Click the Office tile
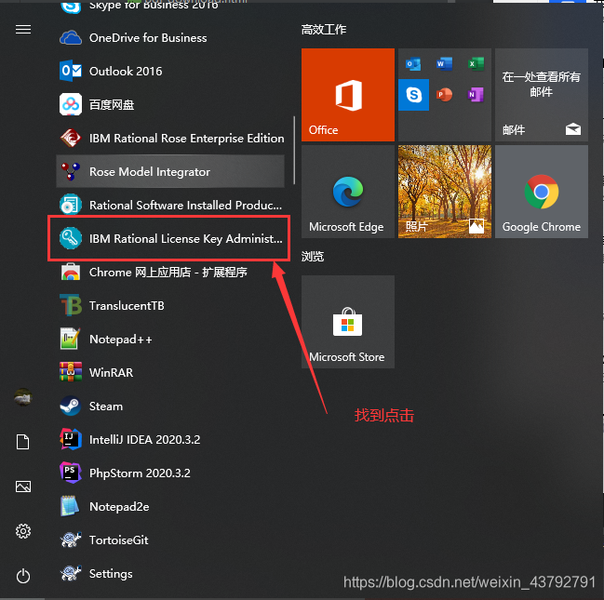This screenshot has height=600, width=604. pos(348,95)
